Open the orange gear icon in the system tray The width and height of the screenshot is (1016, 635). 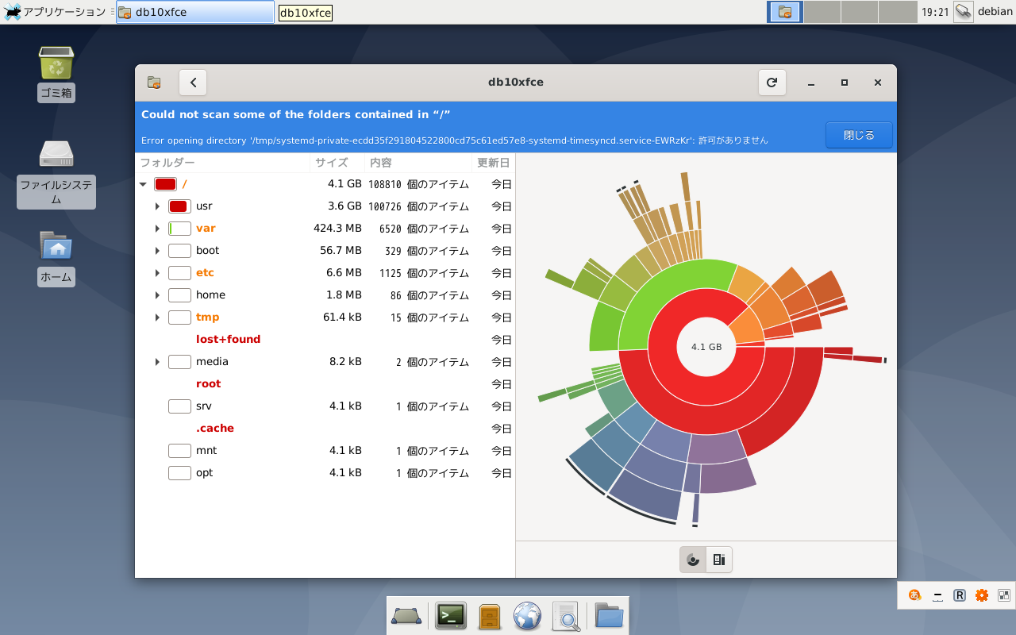tap(981, 595)
